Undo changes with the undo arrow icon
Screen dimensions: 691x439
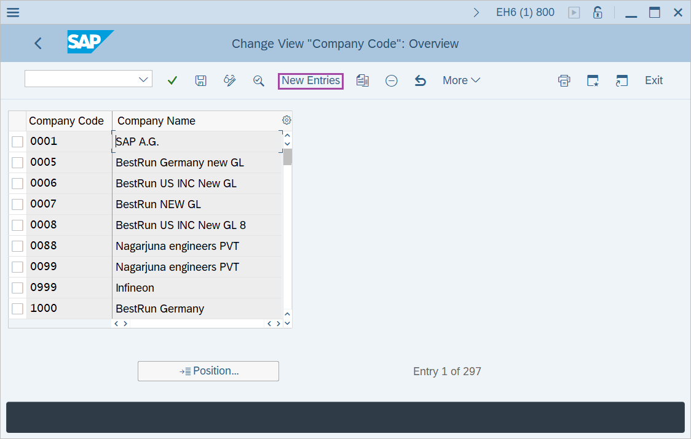pyautogui.click(x=421, y=80)
